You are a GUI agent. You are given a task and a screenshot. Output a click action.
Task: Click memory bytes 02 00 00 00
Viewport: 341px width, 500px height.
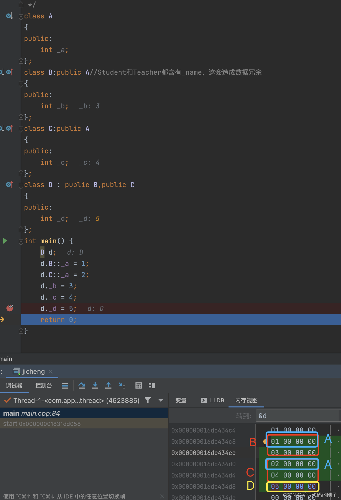(293, 464)
